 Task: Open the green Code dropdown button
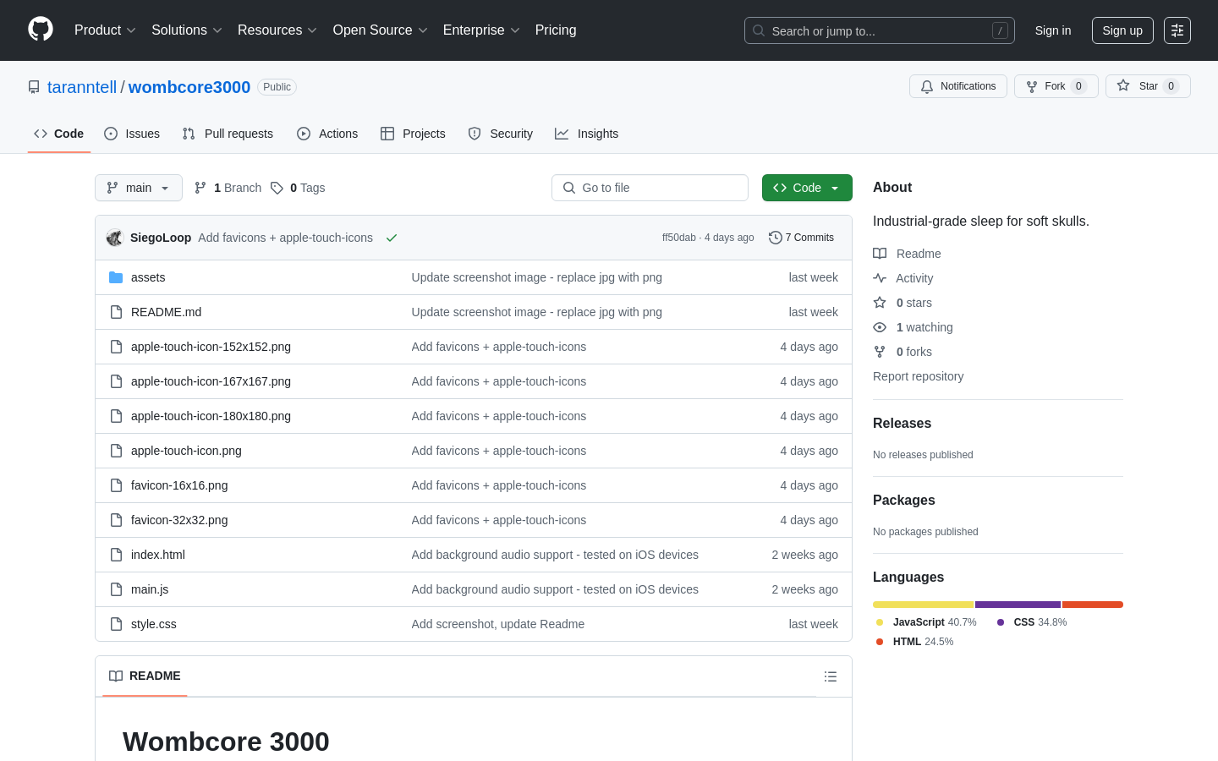(x=807, y=188)
